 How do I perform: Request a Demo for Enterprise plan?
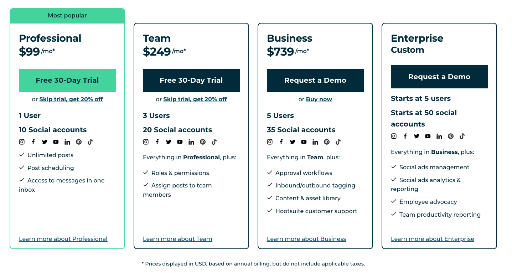click(x=439, y=77)
